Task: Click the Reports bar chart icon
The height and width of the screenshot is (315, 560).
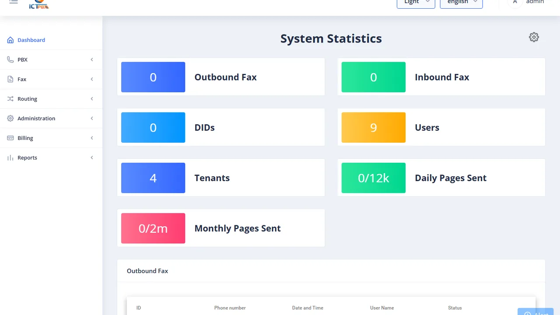Action: 10,158
